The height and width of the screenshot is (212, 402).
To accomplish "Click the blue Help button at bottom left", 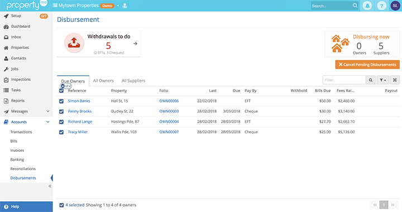I will click(26, 206).
